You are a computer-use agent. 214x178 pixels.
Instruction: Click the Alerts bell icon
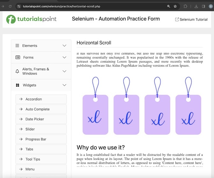(x=17, y=71)
